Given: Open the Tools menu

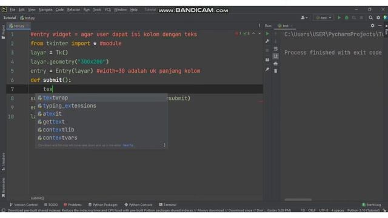Looking at the screenshot, I should click(x=97, y=10).
